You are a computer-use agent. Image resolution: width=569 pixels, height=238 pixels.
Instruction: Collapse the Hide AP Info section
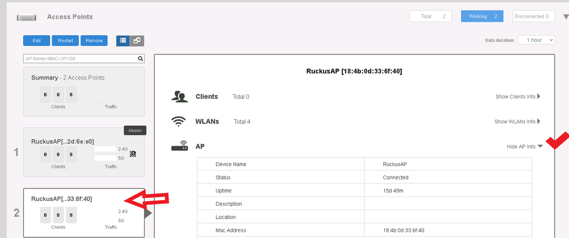point(525,147)
